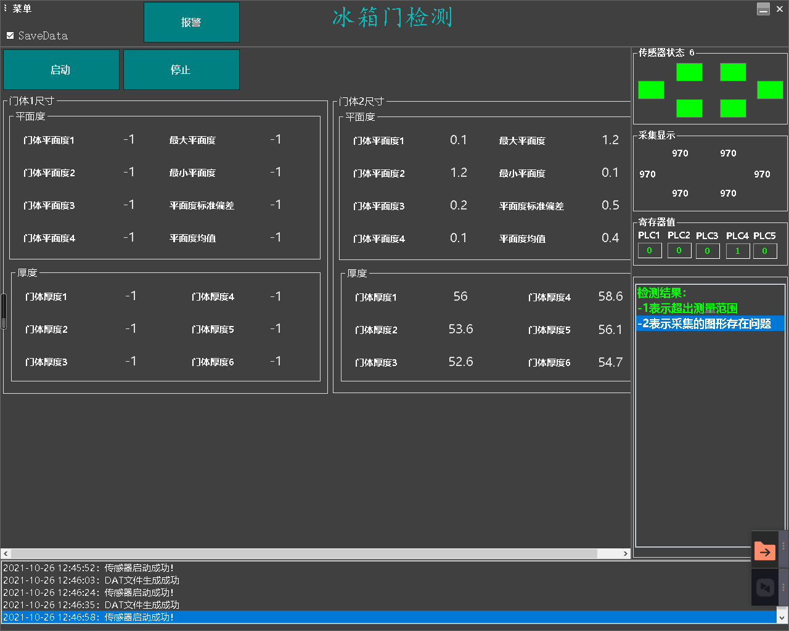Screen dimensions: 789x631
Task: Select the -2表示采集的图形存在问题 line
Action: pos(710,324)
